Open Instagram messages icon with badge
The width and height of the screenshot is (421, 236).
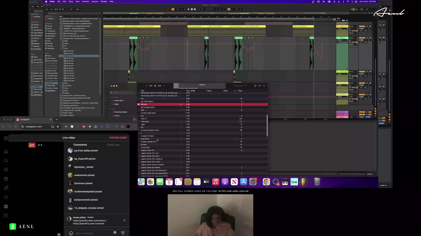6,188
